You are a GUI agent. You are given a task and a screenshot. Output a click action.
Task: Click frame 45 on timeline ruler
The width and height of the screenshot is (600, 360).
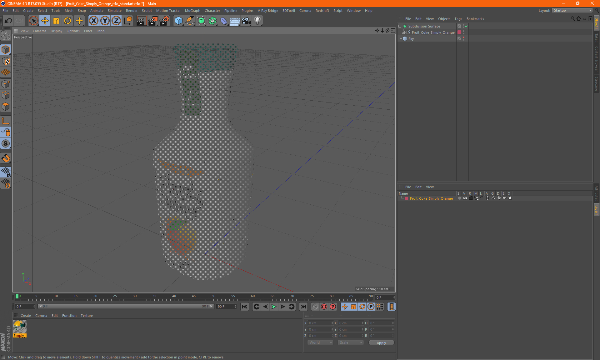194,296
